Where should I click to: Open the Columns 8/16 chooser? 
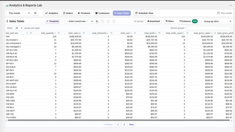click(x=189, y=21)
